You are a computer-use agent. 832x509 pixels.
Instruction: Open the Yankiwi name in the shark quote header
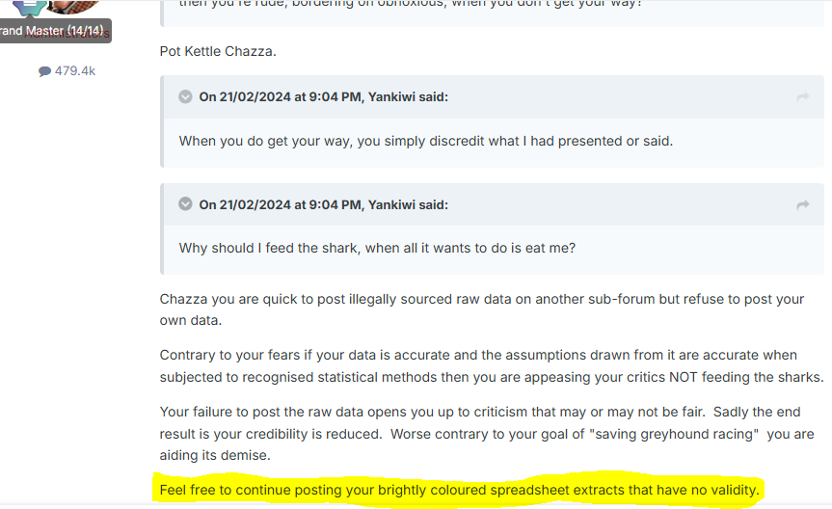pos(391,205)
